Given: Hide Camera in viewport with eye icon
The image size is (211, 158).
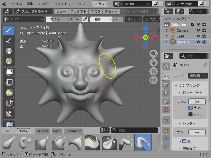Looking at the screenshot, I should [x=198, y=30].
